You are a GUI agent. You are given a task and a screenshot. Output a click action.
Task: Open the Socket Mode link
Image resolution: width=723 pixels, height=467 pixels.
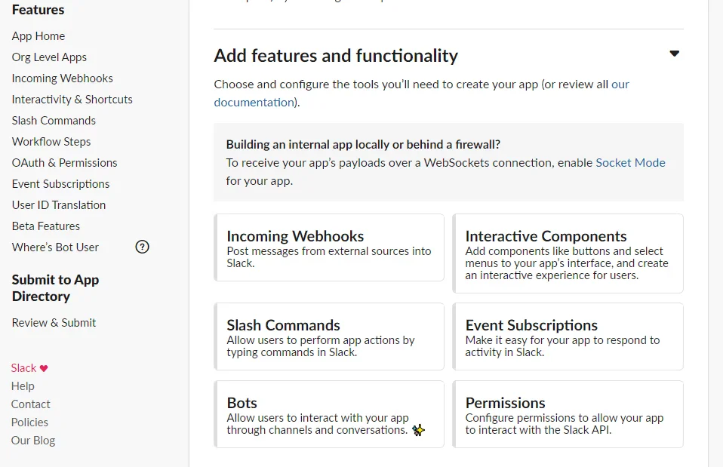coord(630,162)
